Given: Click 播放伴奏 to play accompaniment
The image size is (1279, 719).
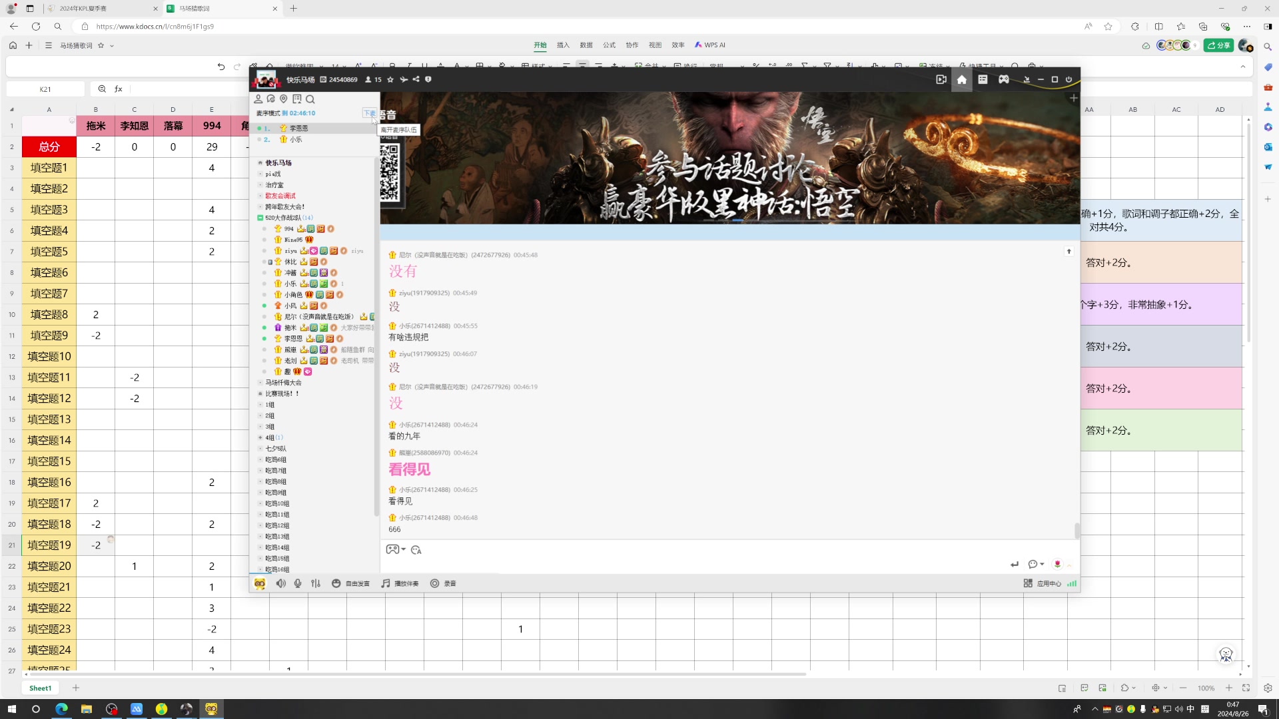Looking at the screenshot, I should click(400, 583).
